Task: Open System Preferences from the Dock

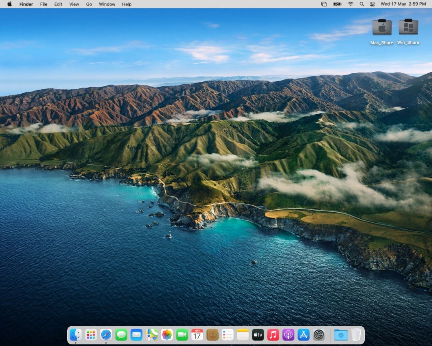Action: tap(319, 335)
